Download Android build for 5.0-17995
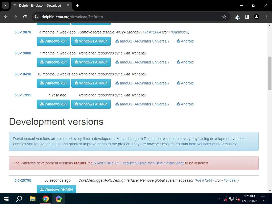Image resolution: width=272 pixels, height=204 pixels. [185, 104]
